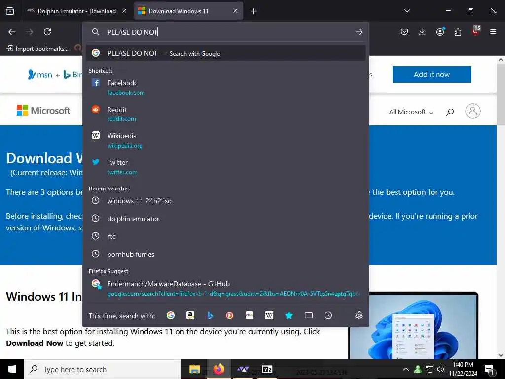Open the Firefox application menu
Screen dimensions: 505x379
(493, 32)
